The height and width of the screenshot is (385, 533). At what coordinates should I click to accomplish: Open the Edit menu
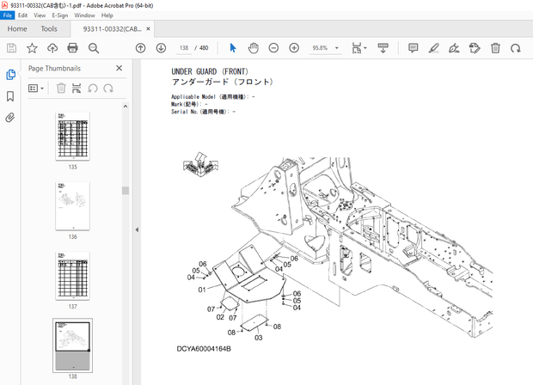pos(22,15)
